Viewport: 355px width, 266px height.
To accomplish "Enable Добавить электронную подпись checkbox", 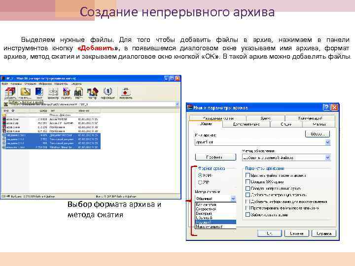I will pyautogui.click(x=248, y=195).
